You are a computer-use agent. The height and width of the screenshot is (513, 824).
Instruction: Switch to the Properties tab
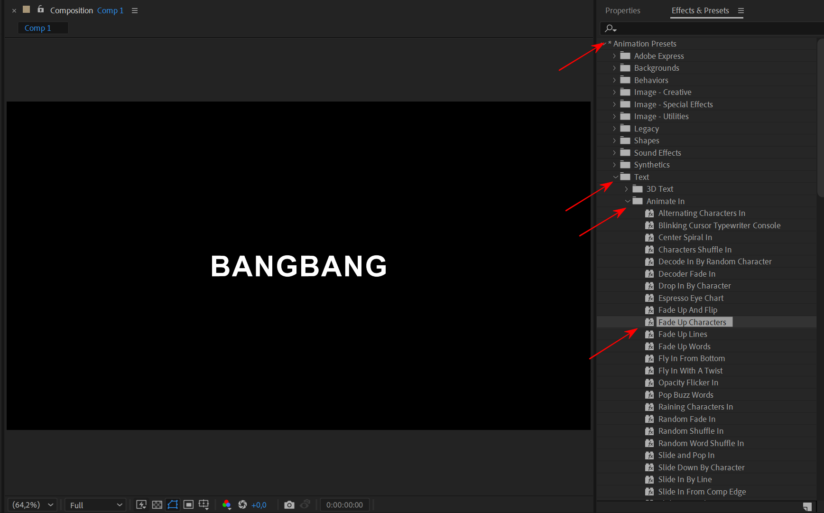click(x=622, y=10)
